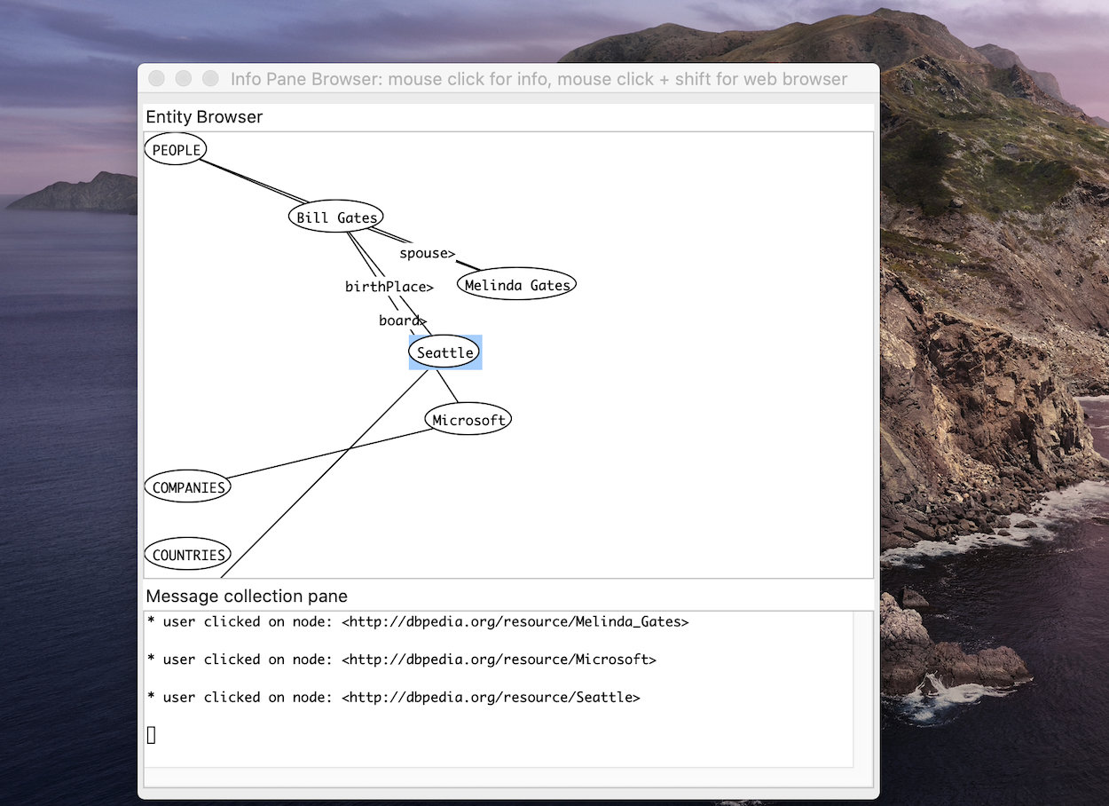Click the Message collection pane heading
Screen dimensions: 1109x806
(247, 597)
